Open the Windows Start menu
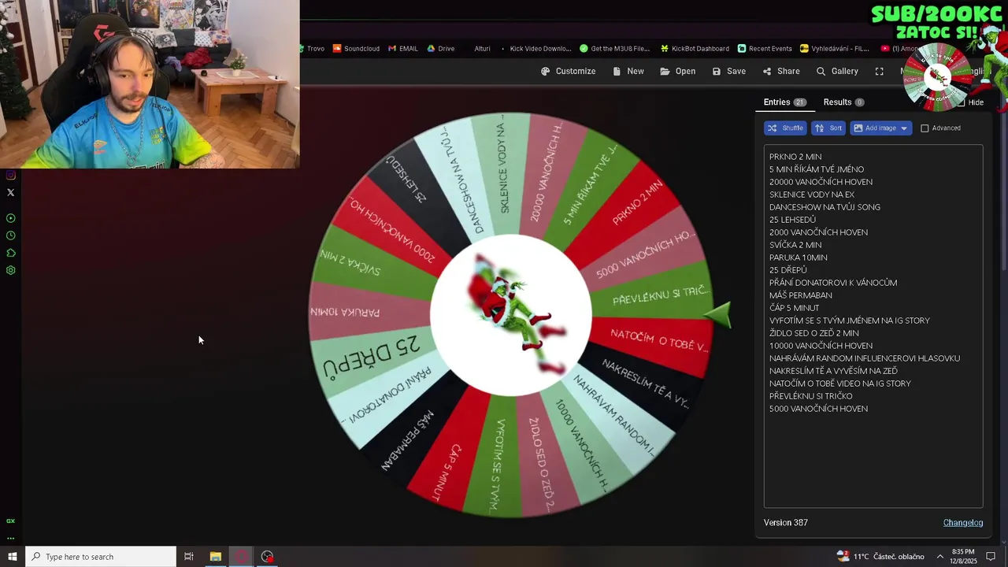1008x567 pixels. 13,557
